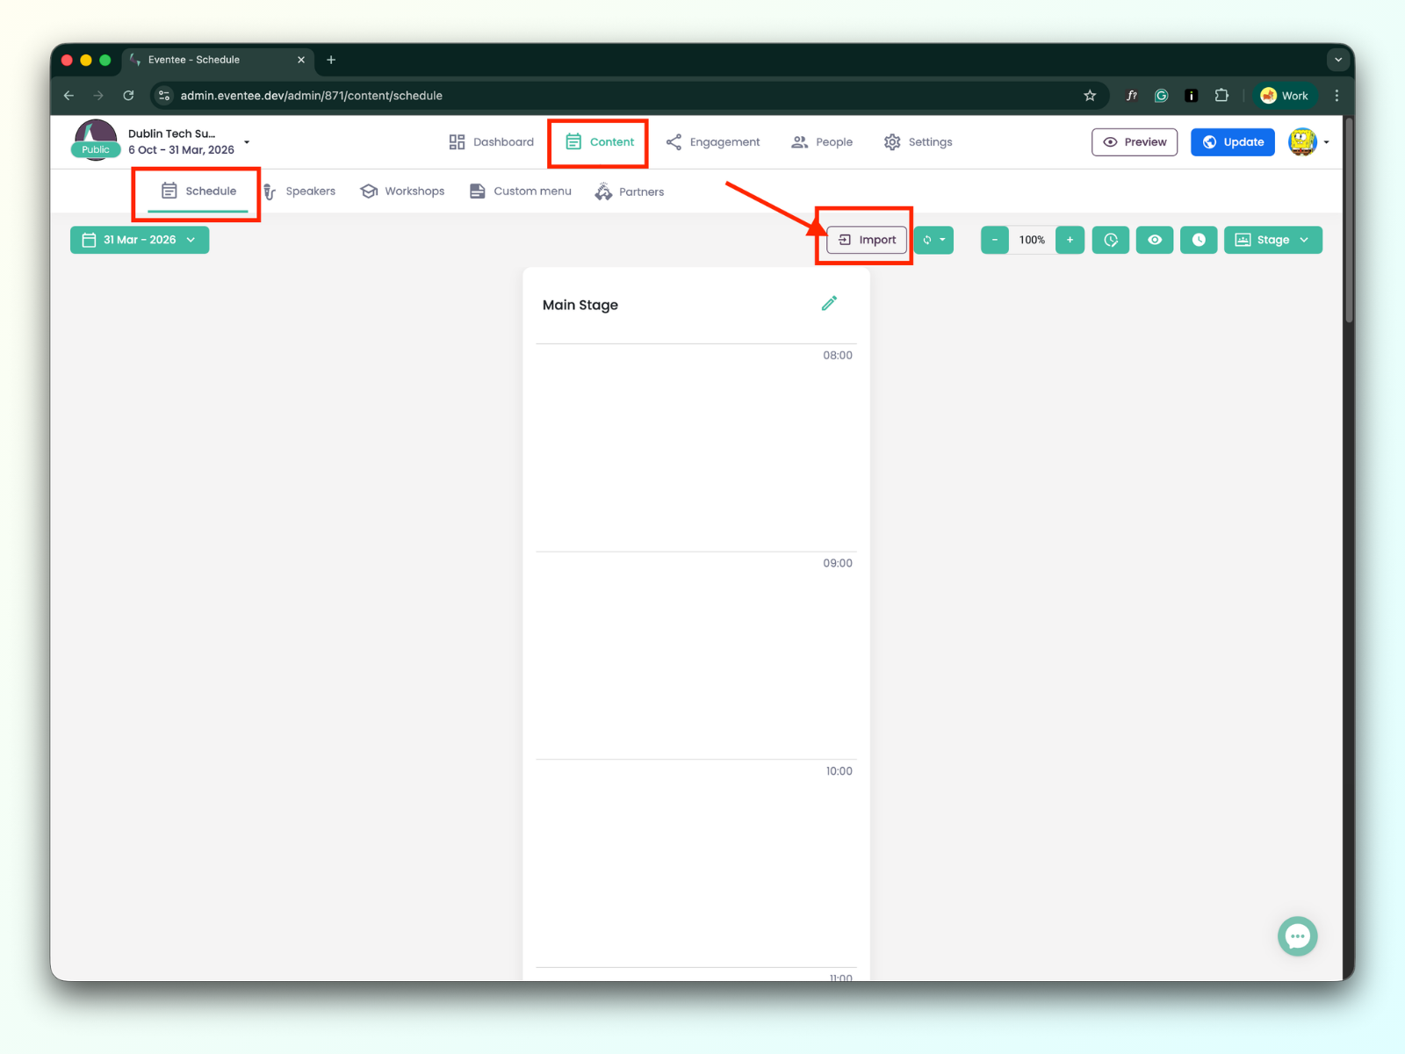Click the solid clock icon in the schedule toolbar
Screen dimensions: 1405x1054
[x=1199, y=240]
